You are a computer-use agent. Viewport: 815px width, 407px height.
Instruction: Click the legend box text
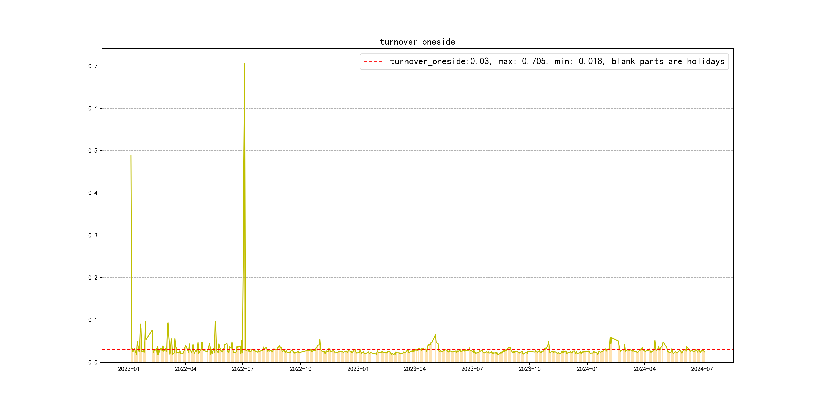click(x=557, y=61)
